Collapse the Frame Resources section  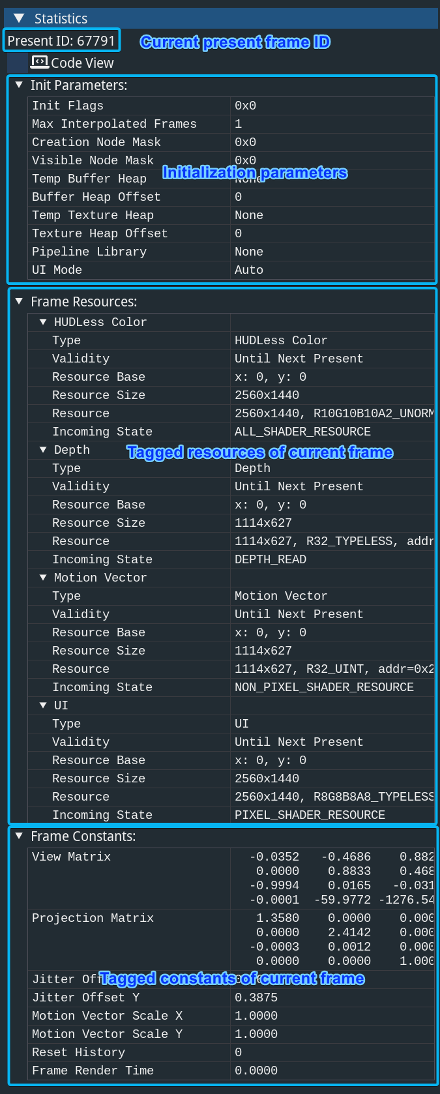pyautogui.click(x=19, y=301)
